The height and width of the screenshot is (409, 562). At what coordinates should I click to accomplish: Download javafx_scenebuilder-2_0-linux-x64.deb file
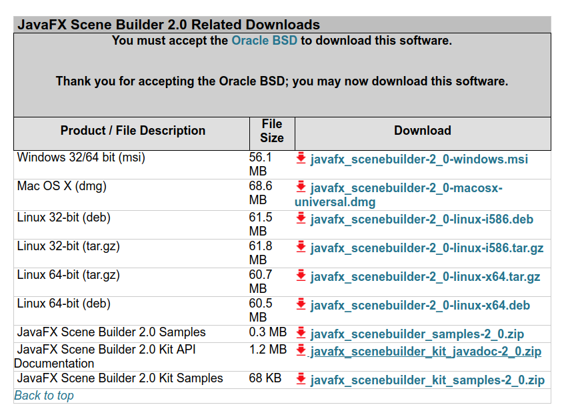(x=420, y=305)
